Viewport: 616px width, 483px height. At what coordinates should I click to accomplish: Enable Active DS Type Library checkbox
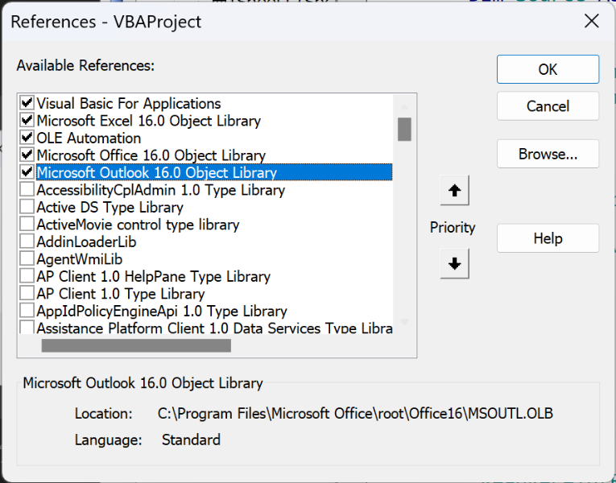point(27,207)
